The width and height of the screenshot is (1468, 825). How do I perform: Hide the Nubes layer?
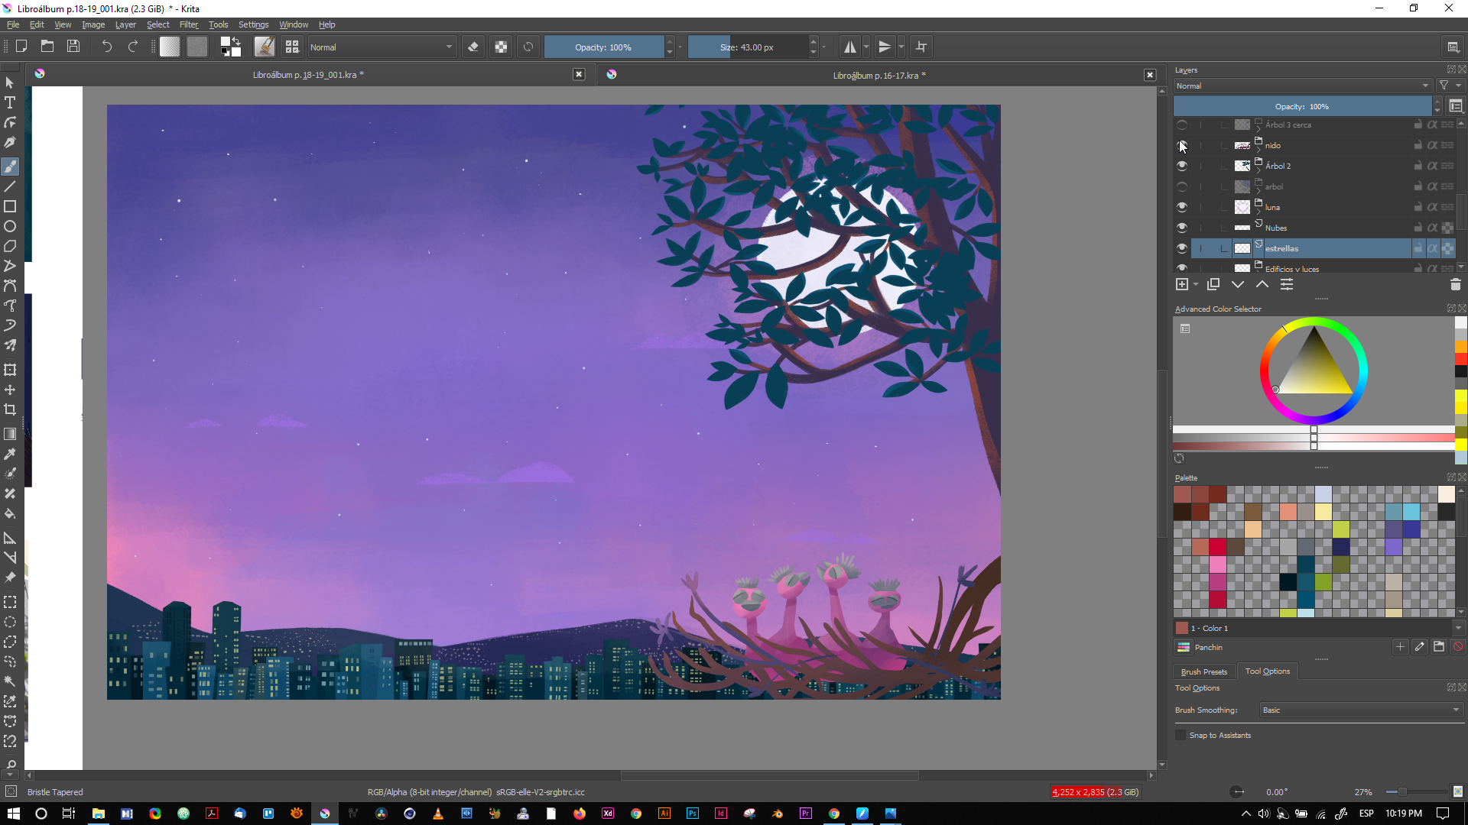pos(1182,228)
